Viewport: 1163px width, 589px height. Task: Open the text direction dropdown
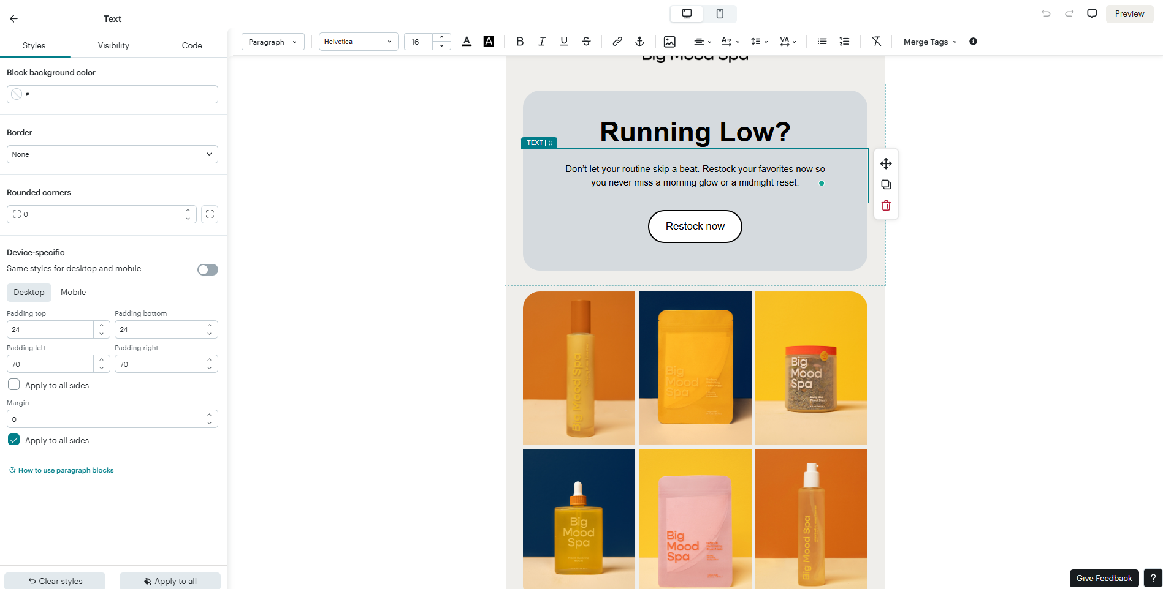(x=730, y=42)
